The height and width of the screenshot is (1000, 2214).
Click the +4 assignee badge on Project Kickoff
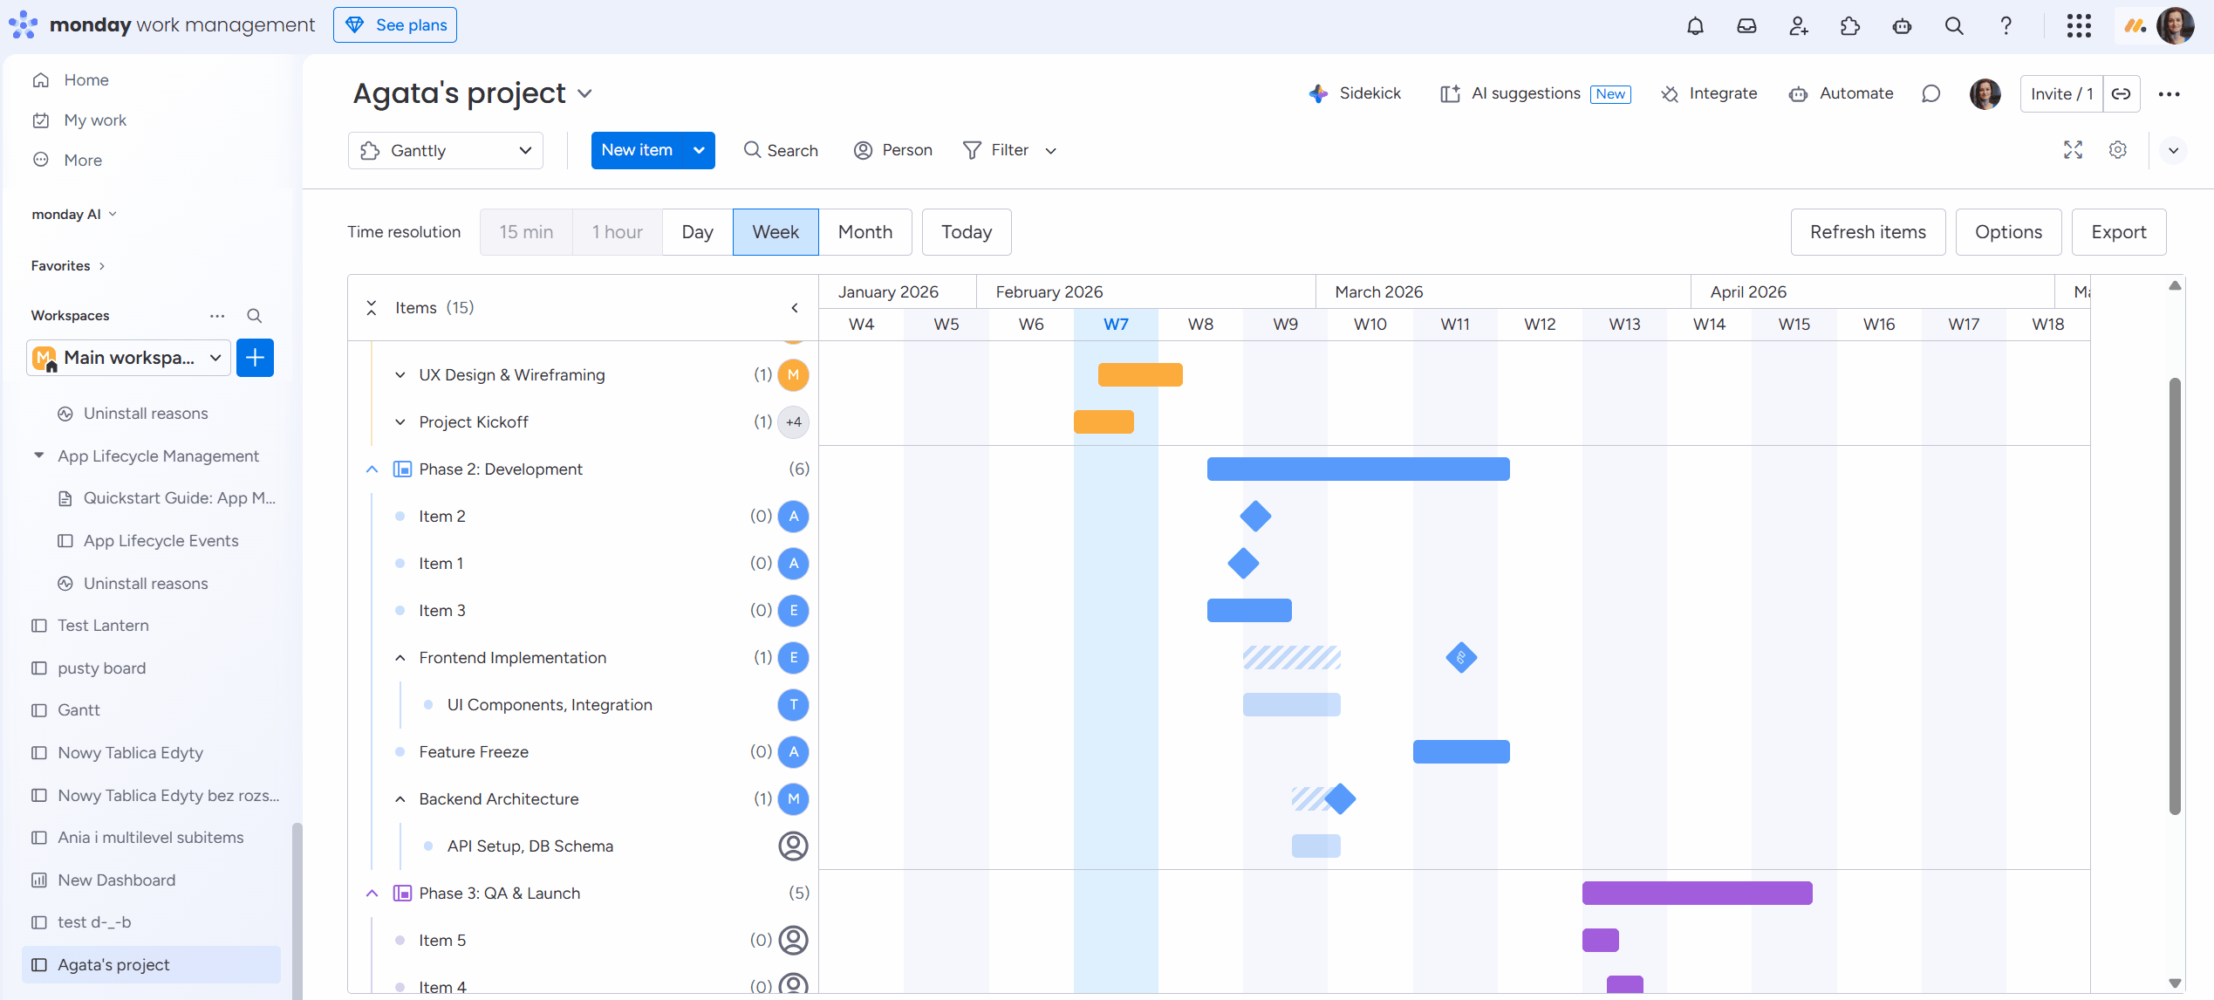coord(793,422)
